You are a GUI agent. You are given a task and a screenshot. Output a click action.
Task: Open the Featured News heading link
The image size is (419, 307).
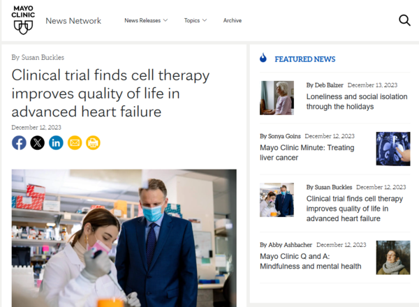coord(305,59)
